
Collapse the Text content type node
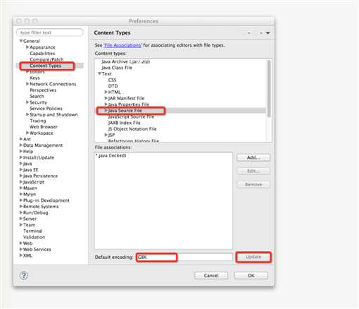click(x=99, y=73)
